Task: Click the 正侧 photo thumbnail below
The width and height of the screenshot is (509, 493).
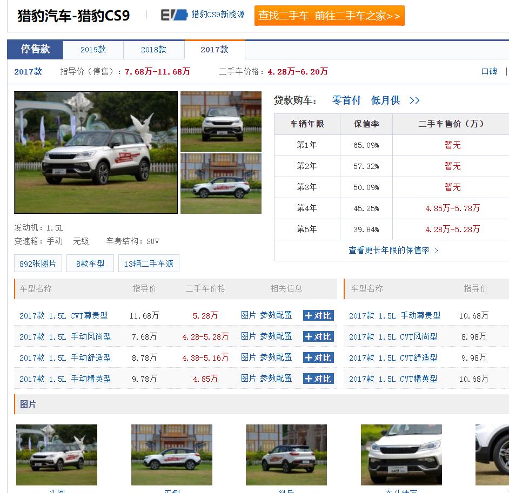Action: 171,455
